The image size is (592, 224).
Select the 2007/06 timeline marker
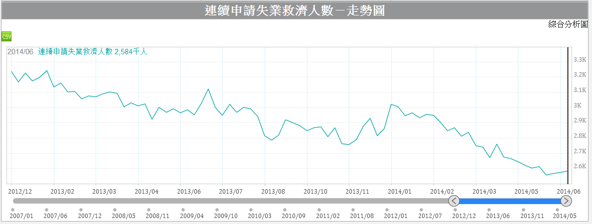tap(46, 210)
